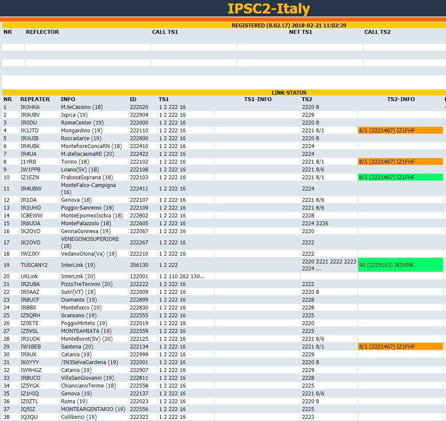Click orange TS2-INFO cell in IK1JTD row

(x=400, y=131)
